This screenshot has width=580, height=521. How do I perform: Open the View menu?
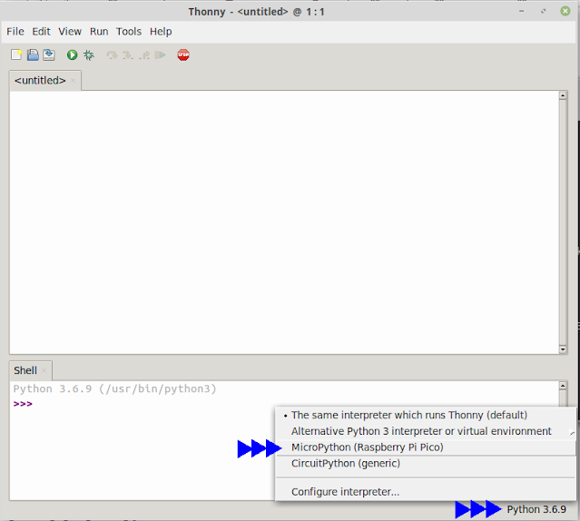(70, 32)
